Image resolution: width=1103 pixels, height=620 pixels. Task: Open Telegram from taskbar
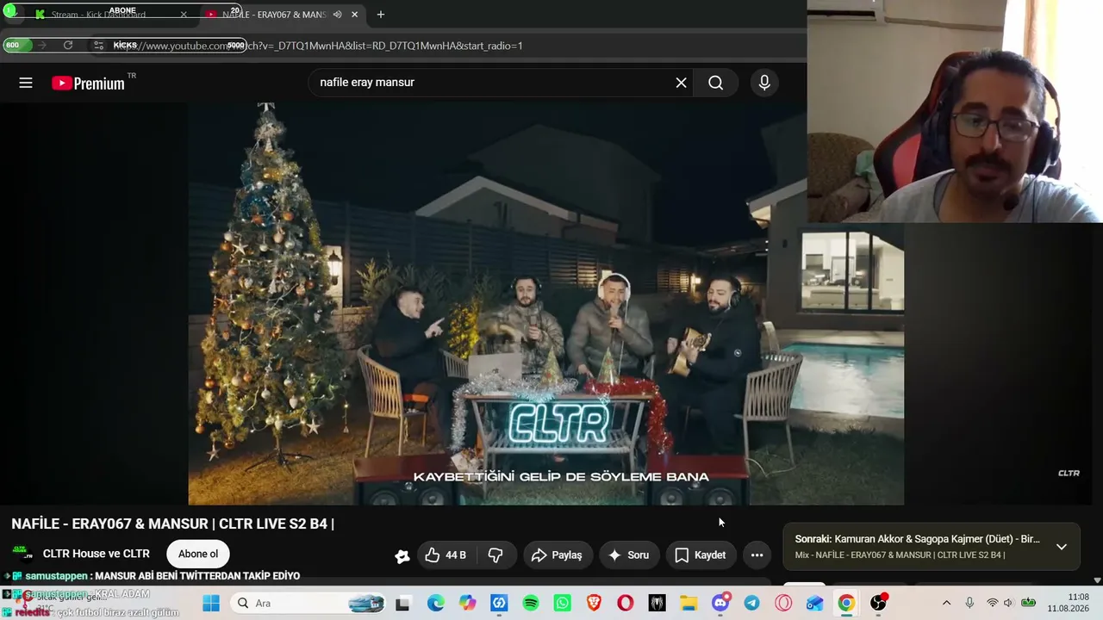tap(752, 604)
